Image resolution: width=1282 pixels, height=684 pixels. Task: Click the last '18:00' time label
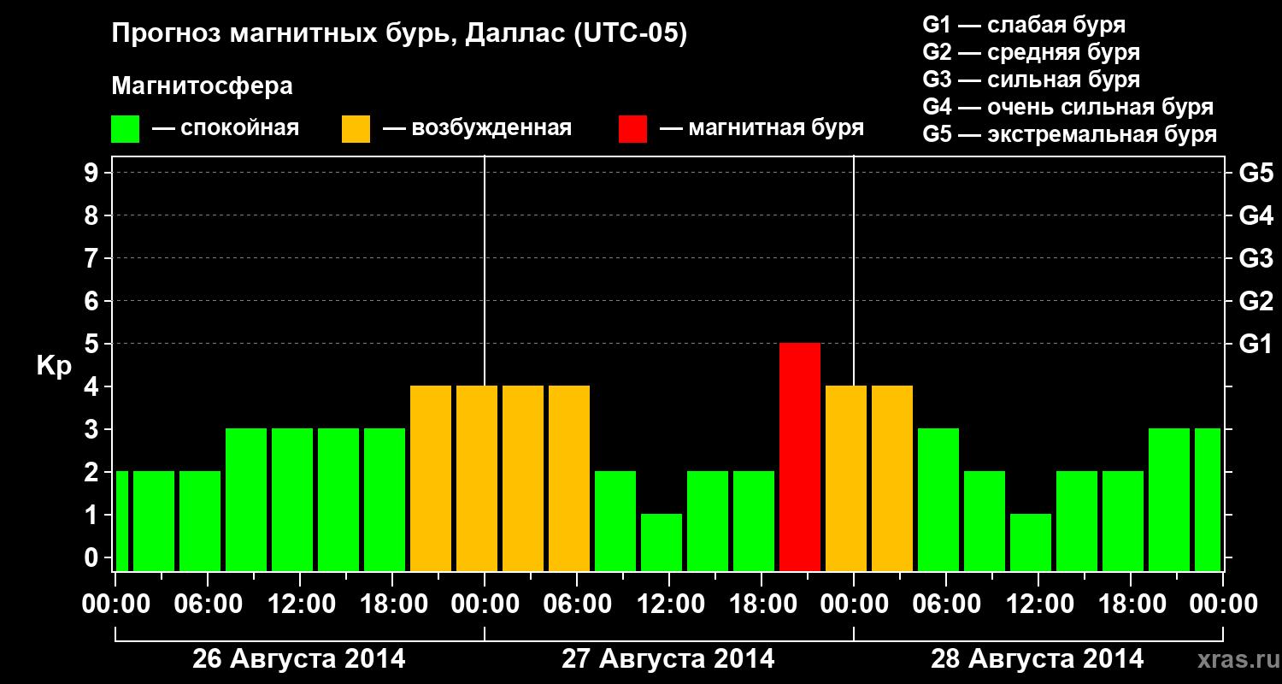(1131, 604)
